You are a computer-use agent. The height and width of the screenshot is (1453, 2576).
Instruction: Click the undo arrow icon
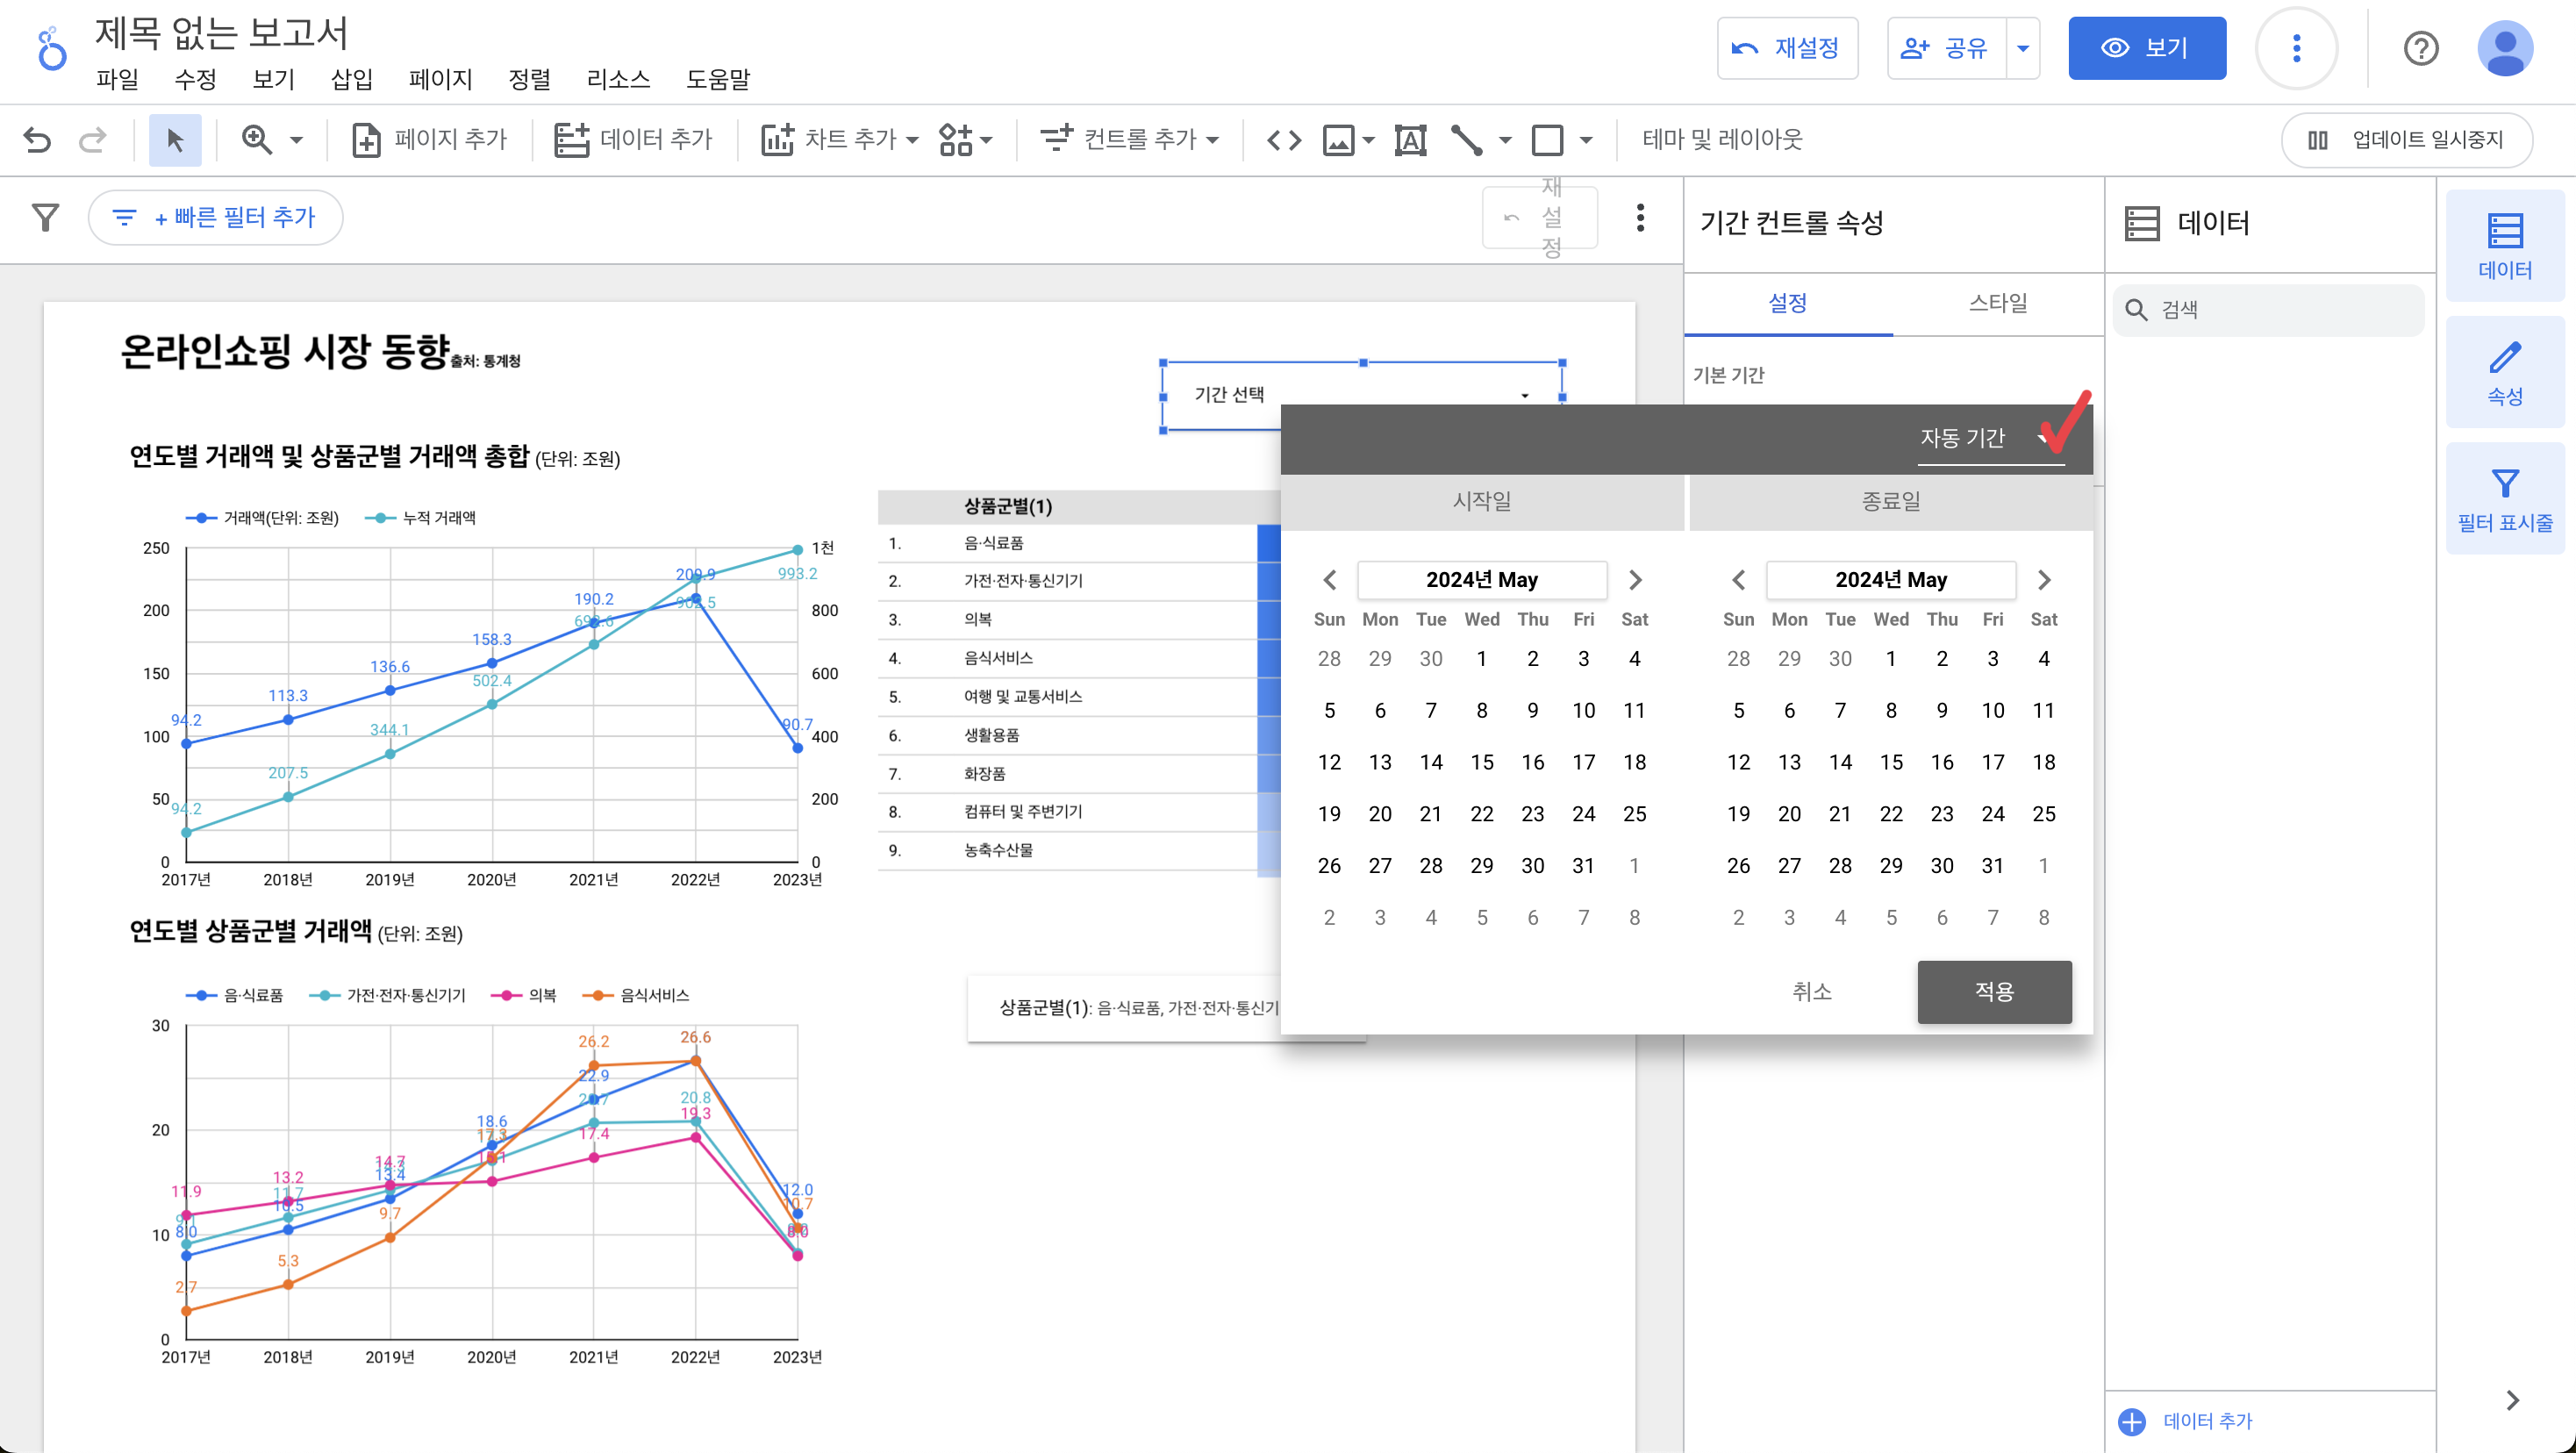[x=37, y=140]
